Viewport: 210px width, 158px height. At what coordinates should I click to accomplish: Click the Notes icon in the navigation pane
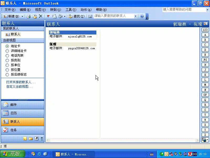(25, 139)
